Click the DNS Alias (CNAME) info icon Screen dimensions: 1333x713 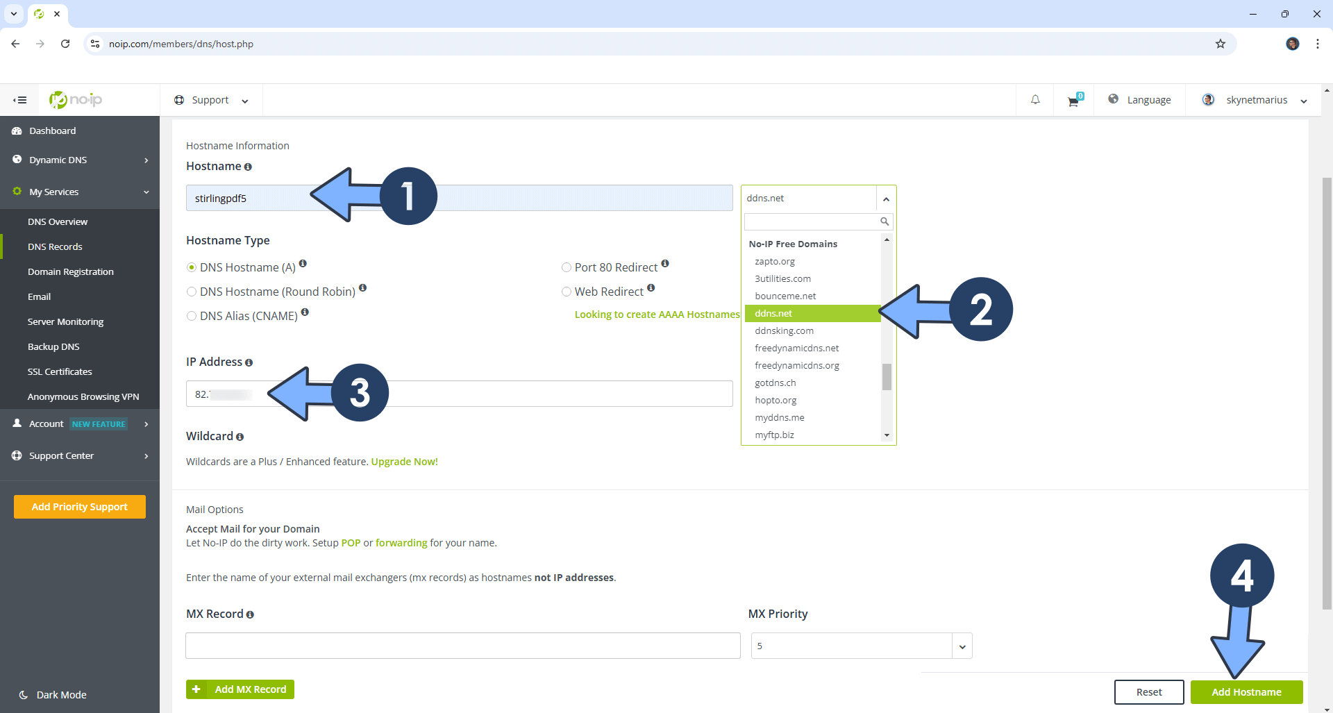[305, 312]
